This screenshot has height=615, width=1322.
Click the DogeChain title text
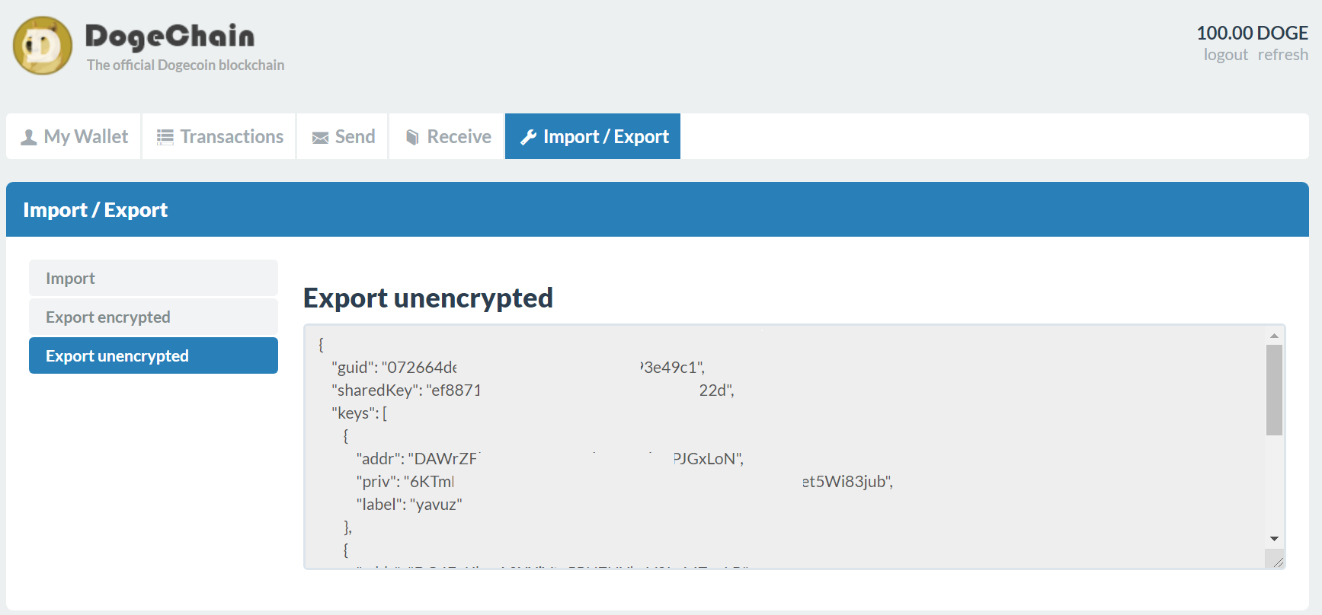point(170,37)
